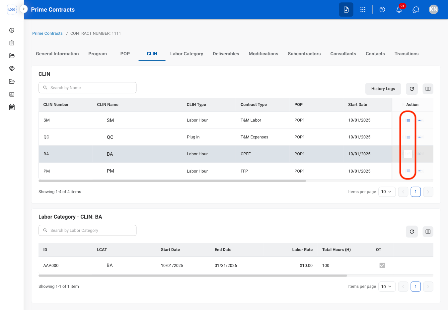Click the help question mark icon
Viewport: 448px width, 310px height.
pos(382,10)
